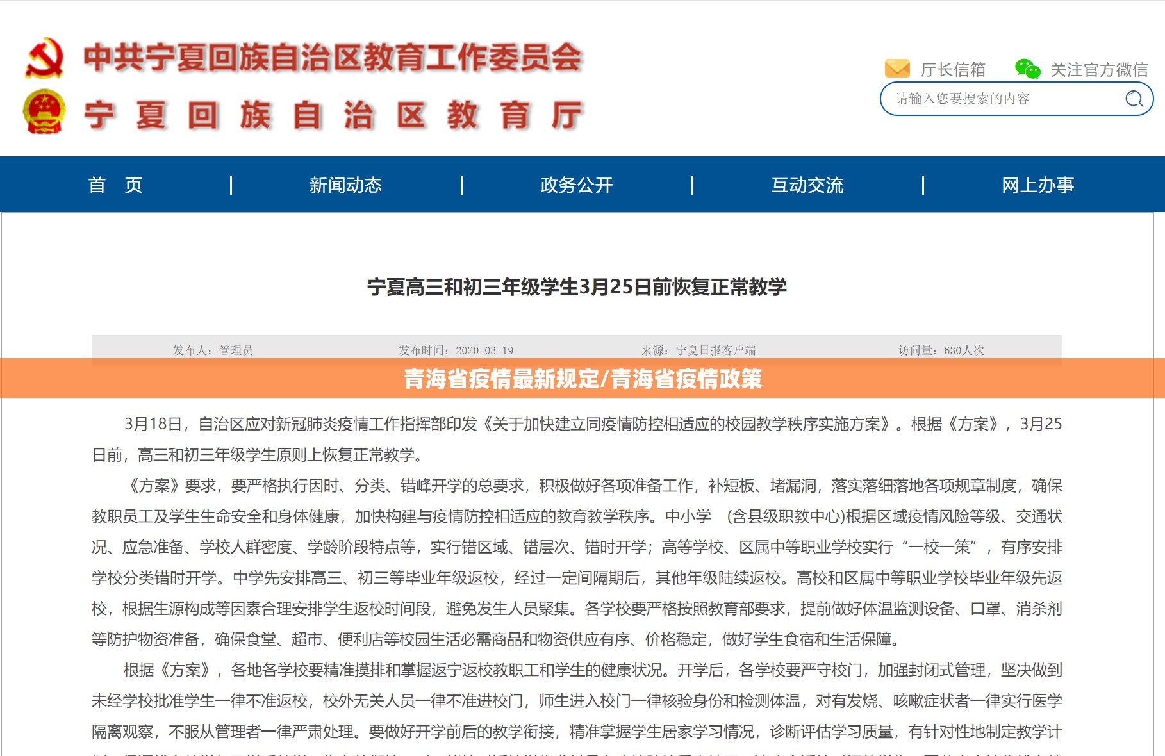Viewport: 1165px width, 756px height.
Task: Click the national emblem logo
Action: click(x=44, y=111)
